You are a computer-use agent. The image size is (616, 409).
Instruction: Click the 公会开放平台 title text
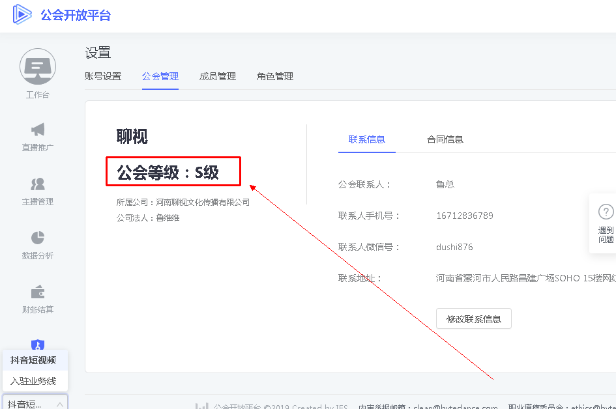(76, 15)
